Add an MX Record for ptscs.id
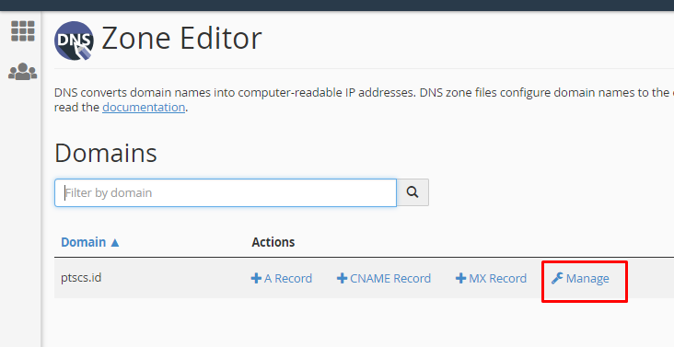The height and width of the screenshot is (347, 674). [x=491, y=278]
